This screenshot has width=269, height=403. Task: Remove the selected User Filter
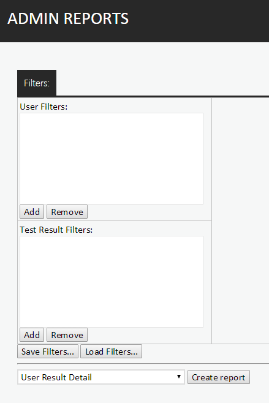click(x=67, y=212)
